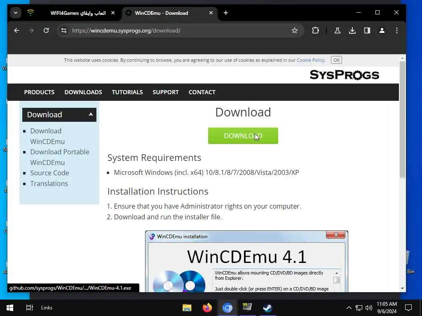Screen dimensions: 422x316
Task: Click the scrollbar down arrow
Action: (x=402, y=288)
